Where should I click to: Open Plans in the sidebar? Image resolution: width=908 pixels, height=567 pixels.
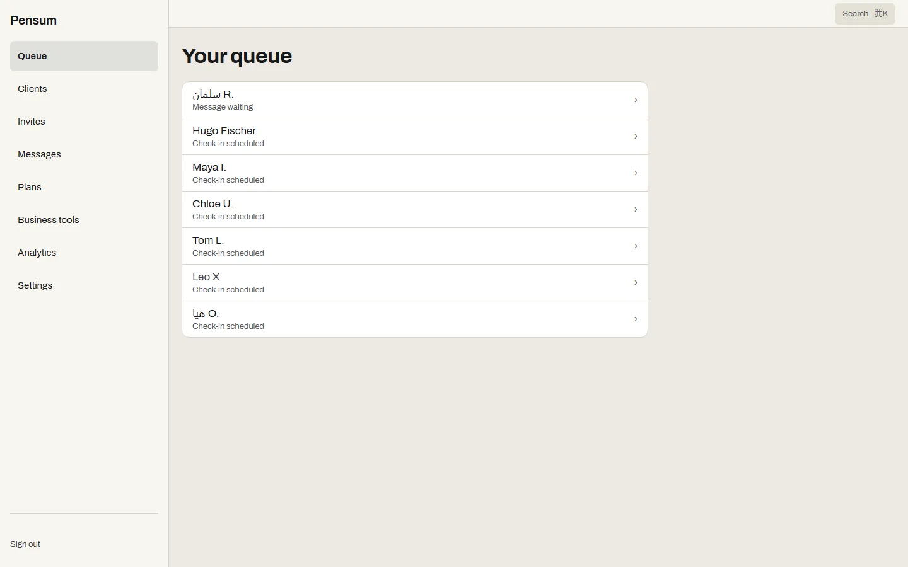tap(84, 187)
